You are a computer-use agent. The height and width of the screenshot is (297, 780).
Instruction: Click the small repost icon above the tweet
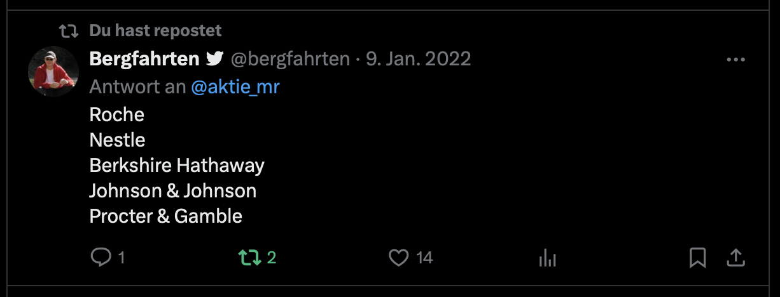tap(68, 30)
